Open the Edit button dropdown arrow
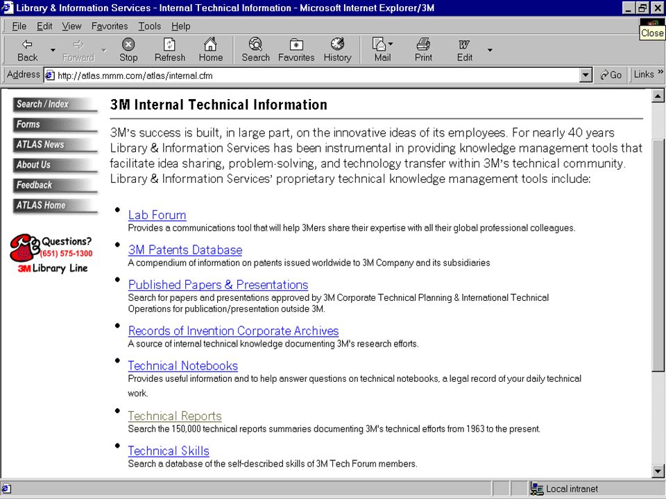 (490, 50)
